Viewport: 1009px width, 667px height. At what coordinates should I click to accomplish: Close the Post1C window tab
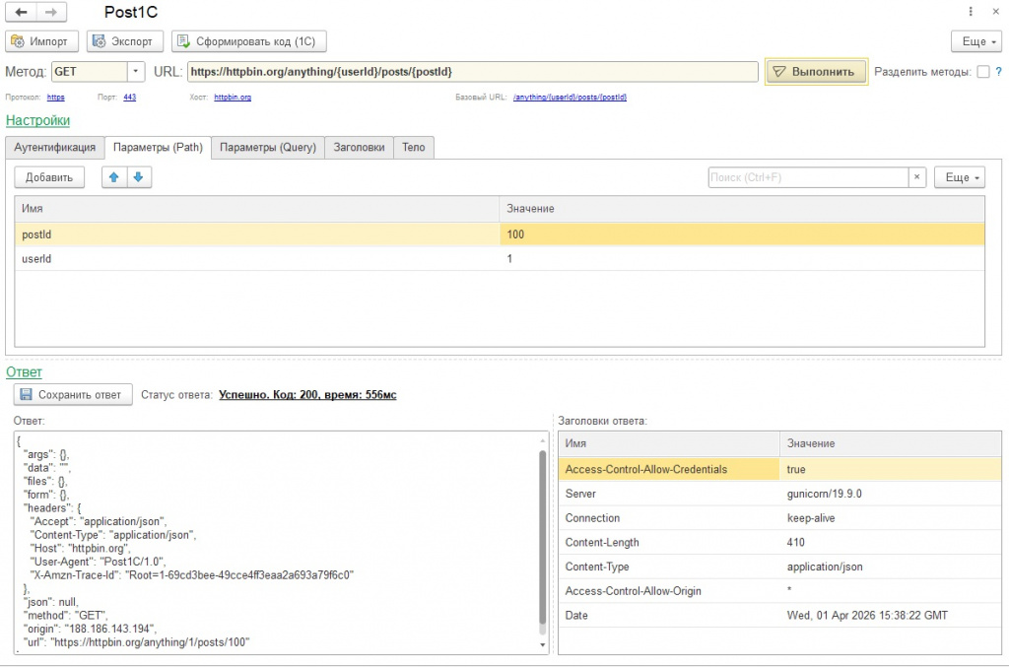point(995,12)
